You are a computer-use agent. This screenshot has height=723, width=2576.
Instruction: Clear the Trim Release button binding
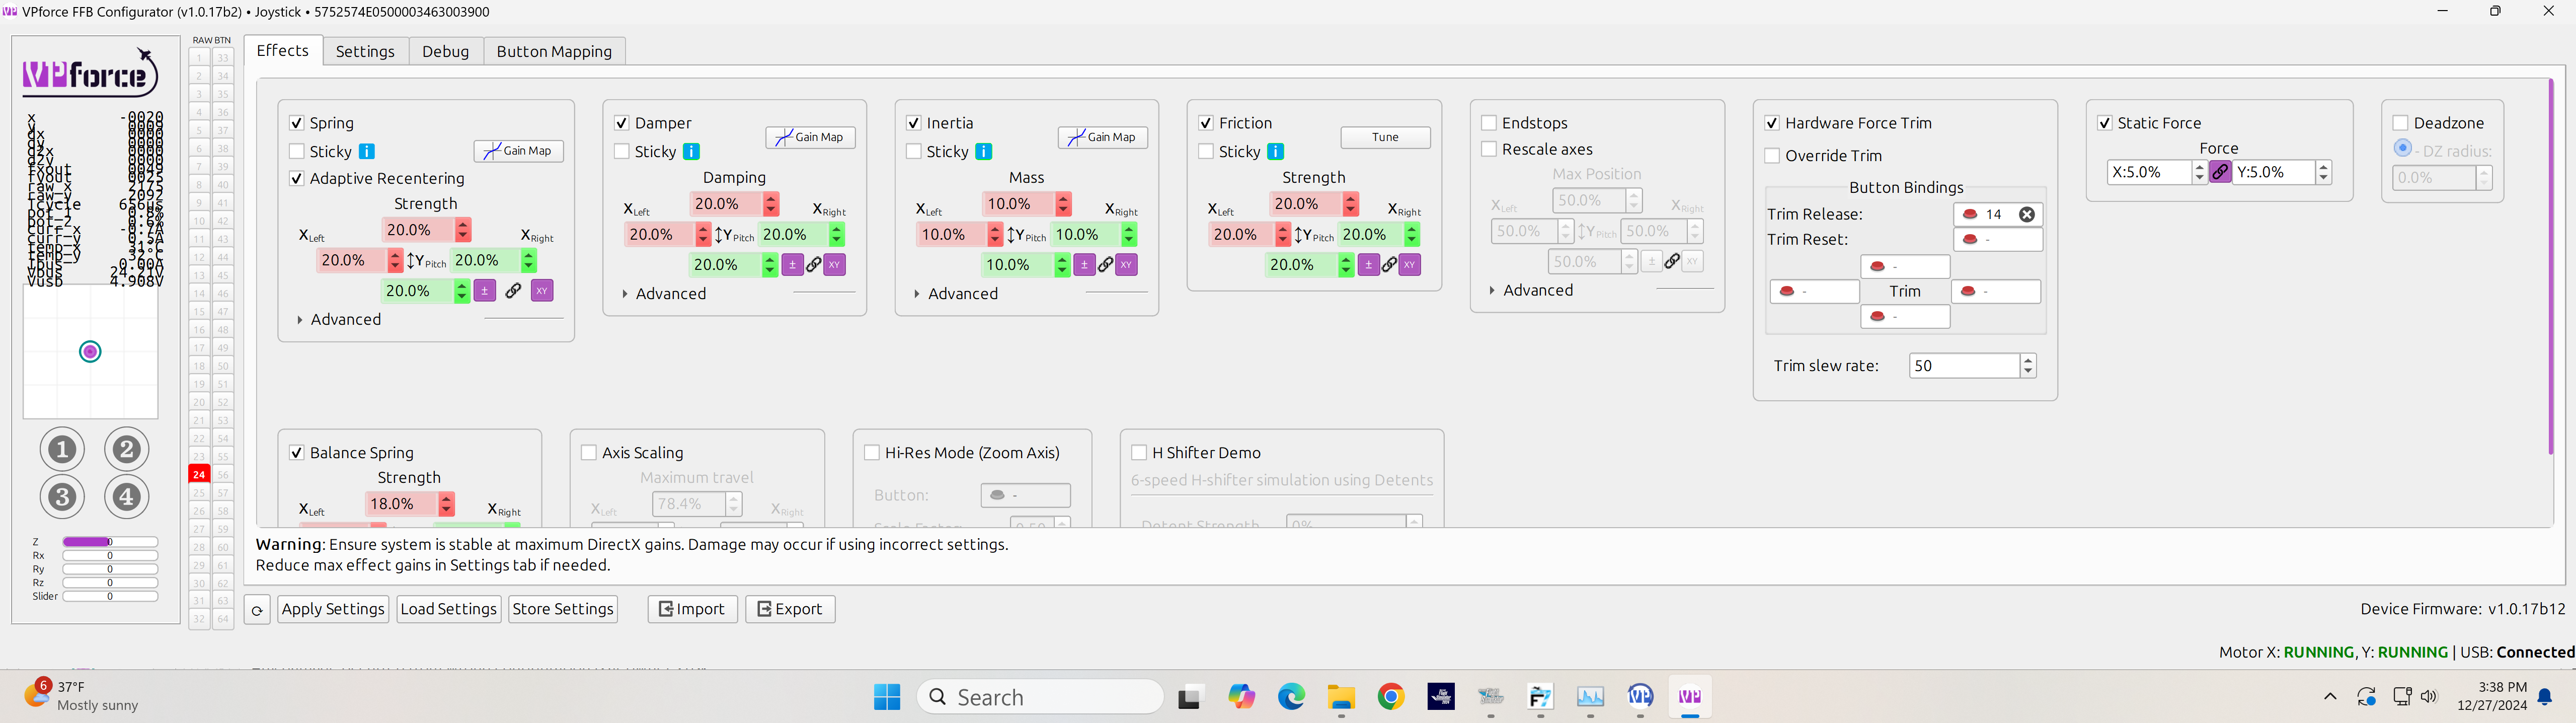(2028, 213)
